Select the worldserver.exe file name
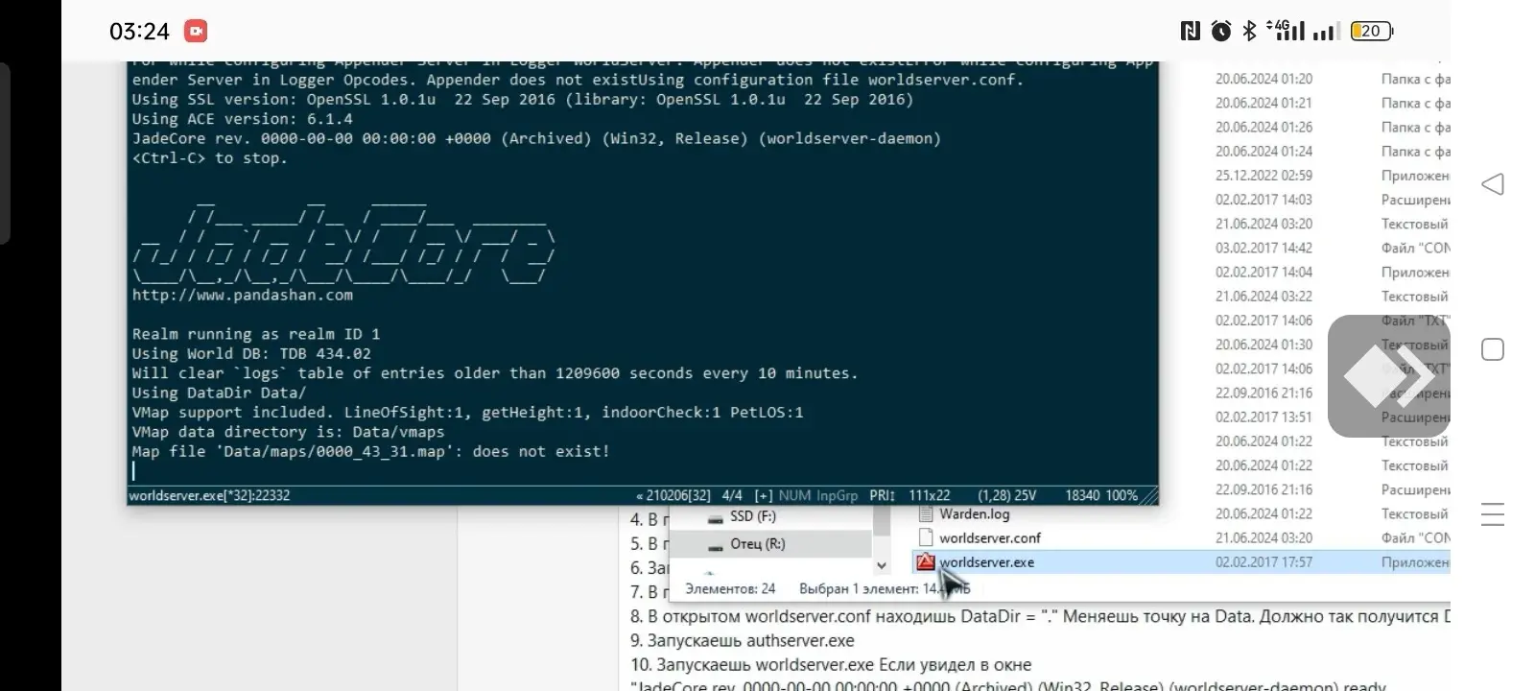 pos(987,562)
